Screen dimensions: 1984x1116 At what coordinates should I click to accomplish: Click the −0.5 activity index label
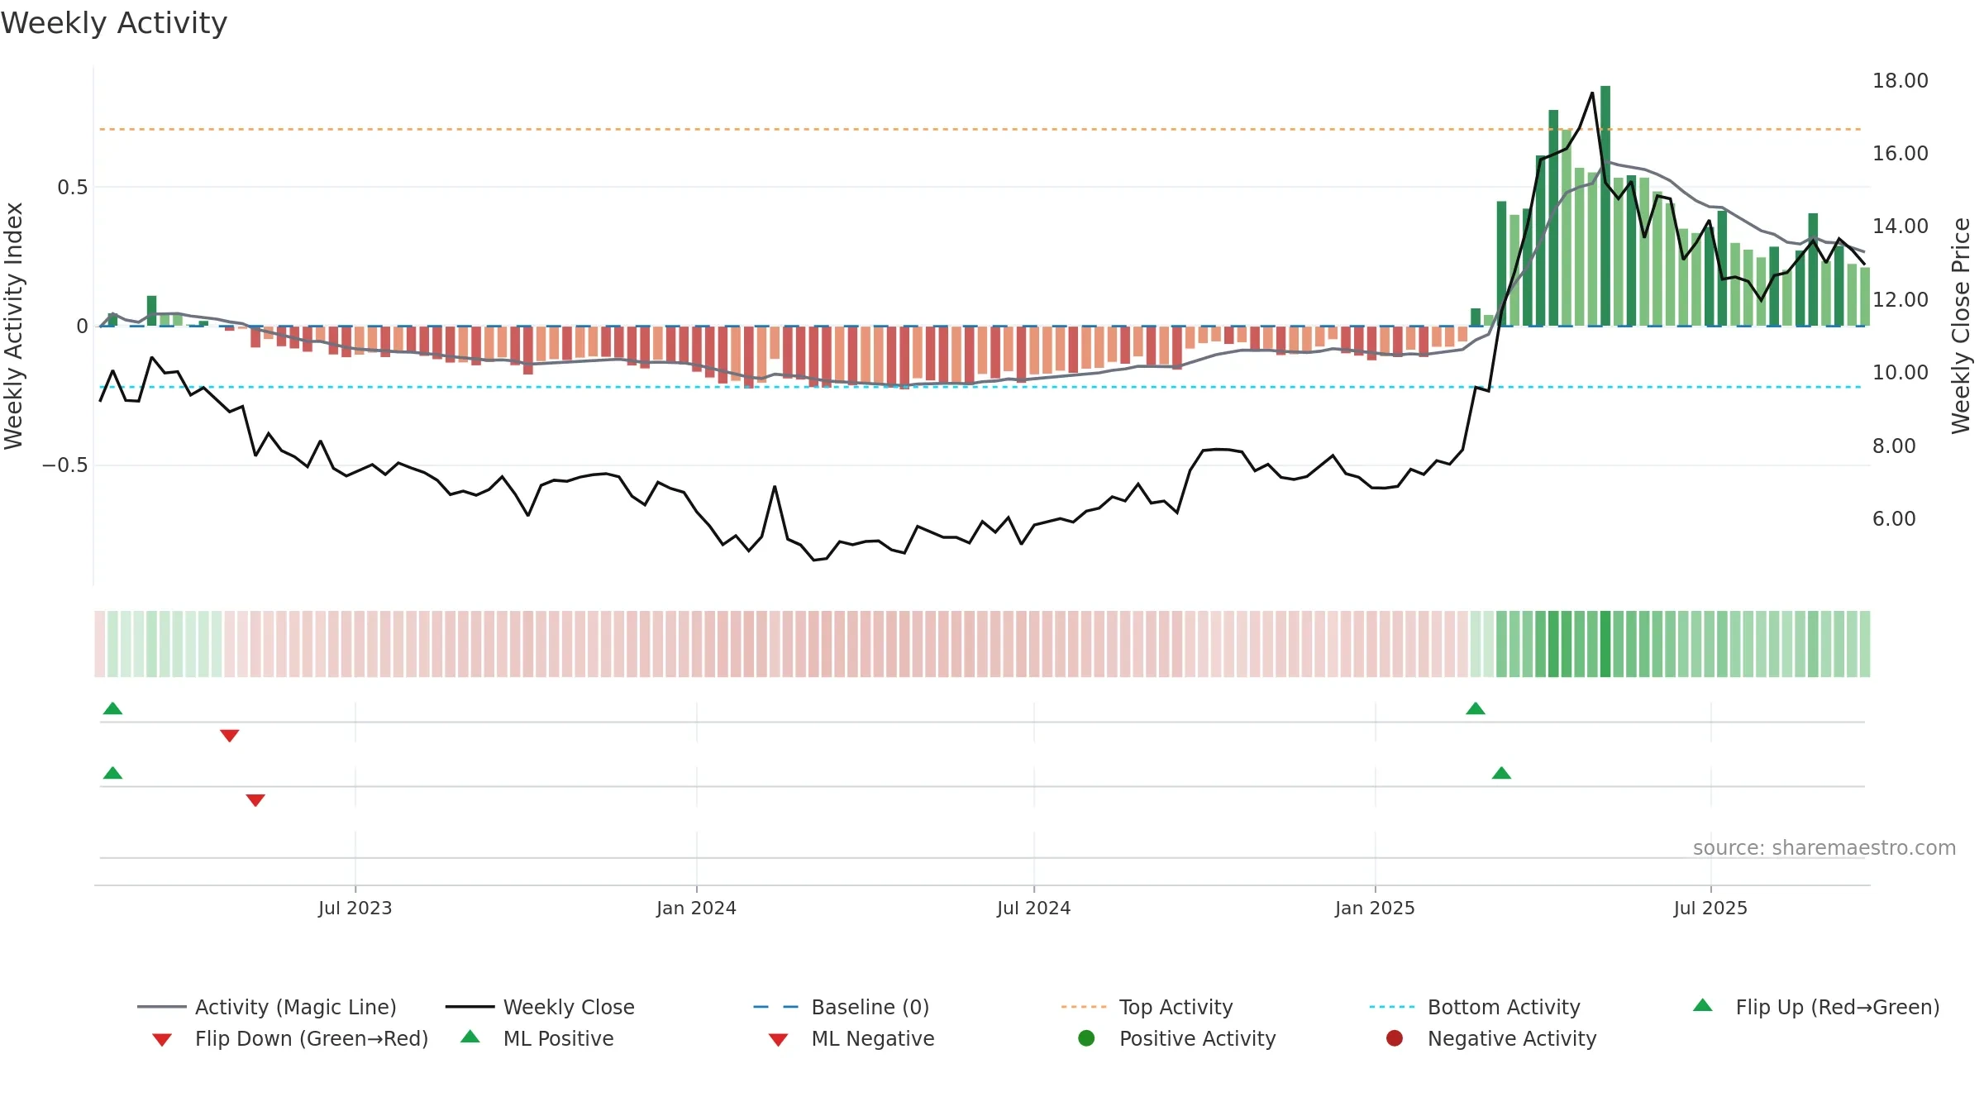[x=65, y=465]
